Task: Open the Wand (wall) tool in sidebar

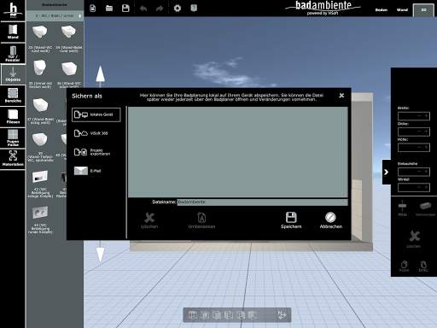Action: (x=13, y=32)
